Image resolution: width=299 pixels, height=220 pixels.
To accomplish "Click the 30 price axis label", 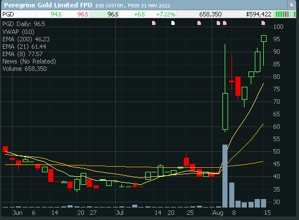I will coord(276,202).
